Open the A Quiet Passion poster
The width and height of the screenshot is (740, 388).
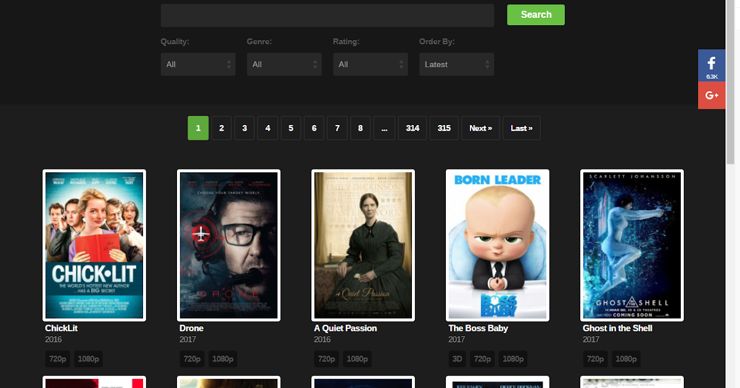(363, 245)
